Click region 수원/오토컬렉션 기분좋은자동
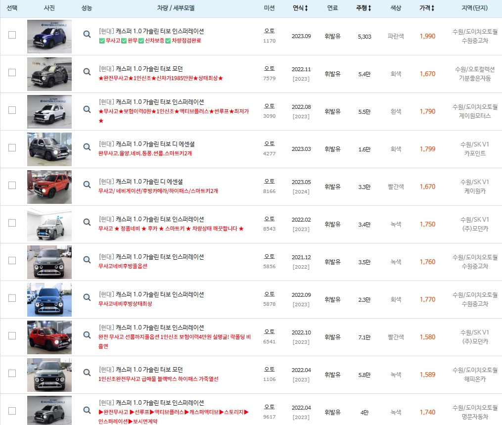This screenshot has width=502, height=425. (x=475, y=74)
